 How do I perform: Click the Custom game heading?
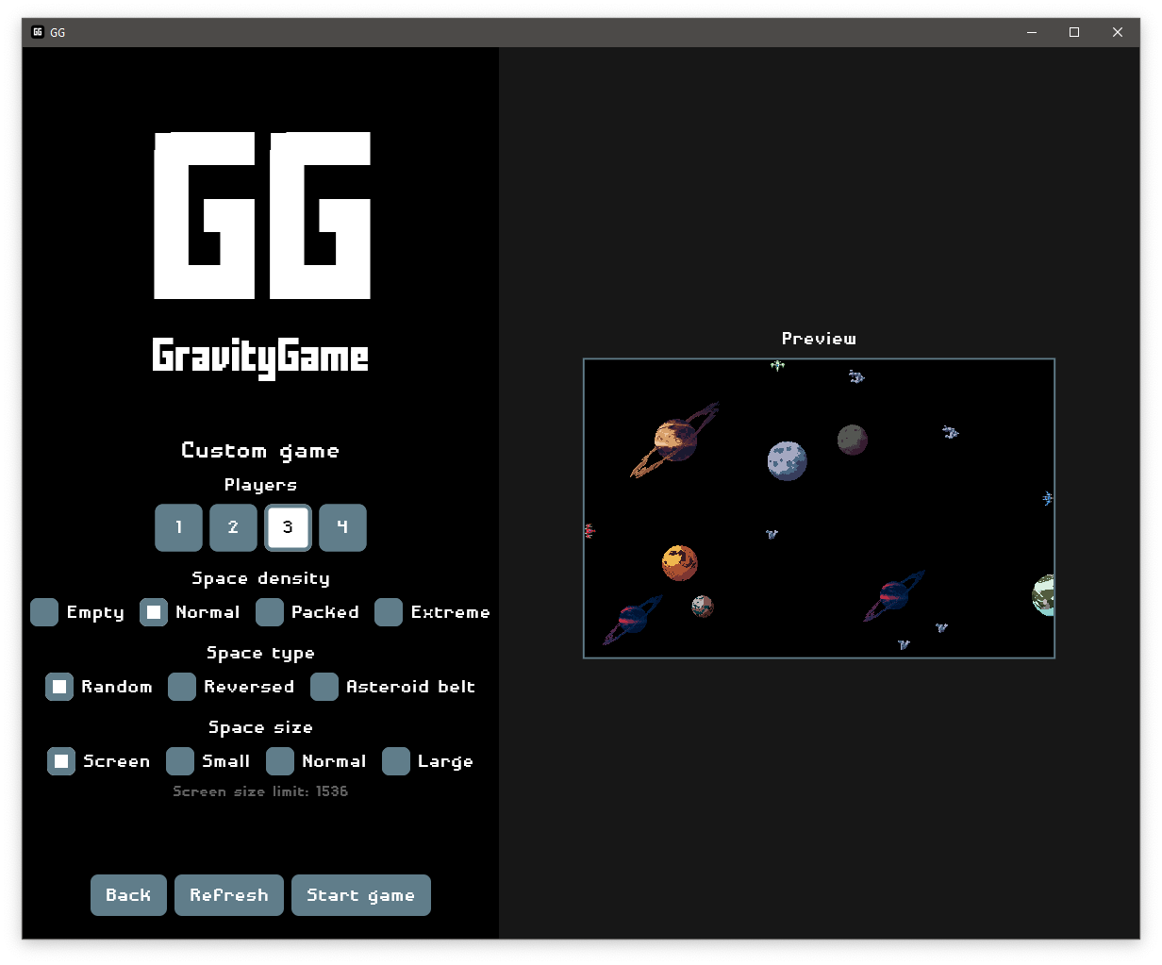pyautogui.click(x=260, y=451)
